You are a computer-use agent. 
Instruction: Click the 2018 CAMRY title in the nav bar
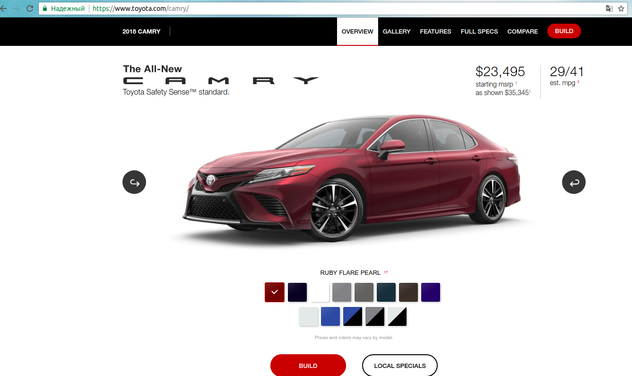141,32
